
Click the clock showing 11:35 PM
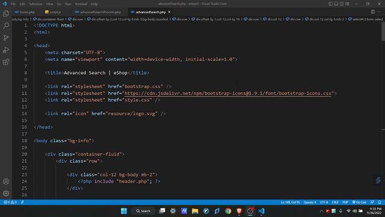tap(375, 209)
